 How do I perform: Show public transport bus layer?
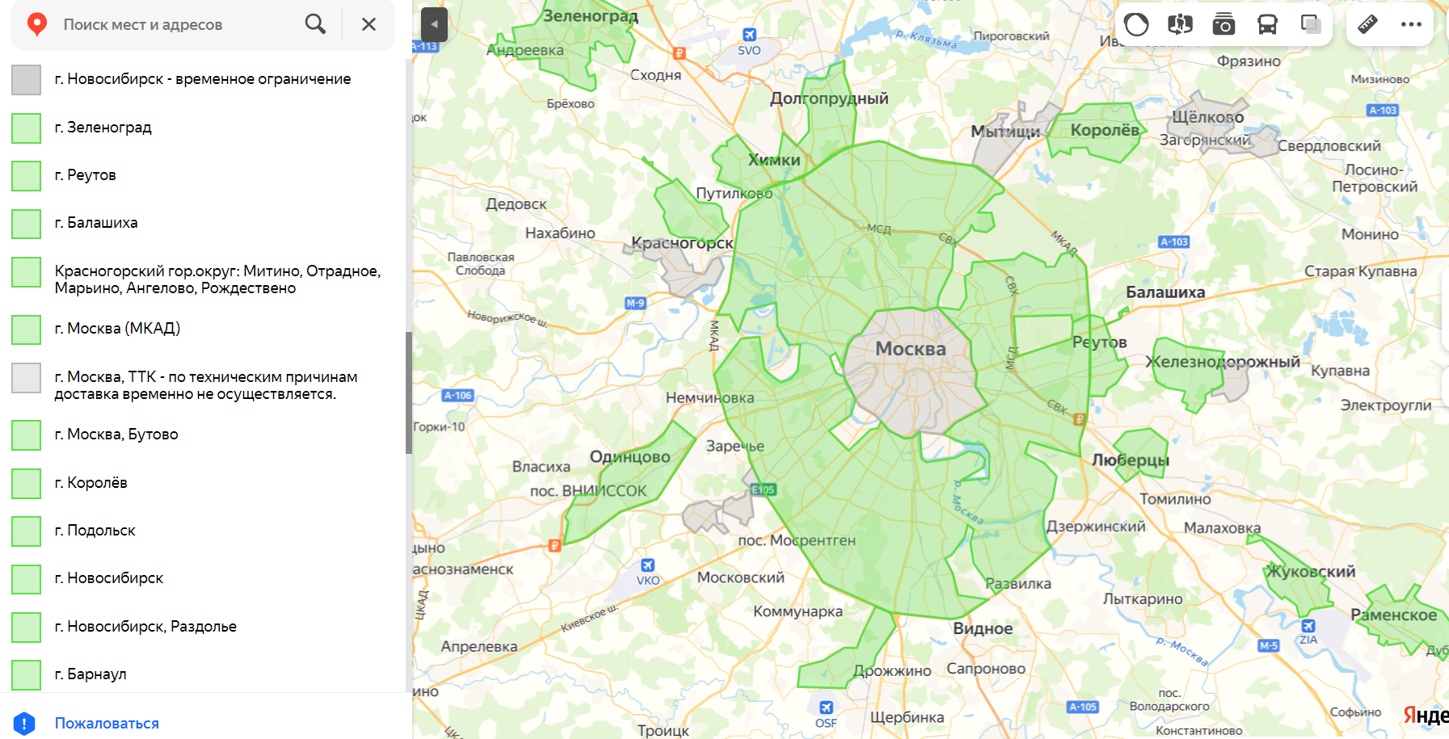[1267, 25]
